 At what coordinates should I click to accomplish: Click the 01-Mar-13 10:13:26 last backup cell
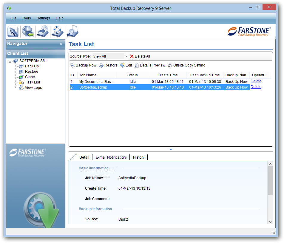205,87
